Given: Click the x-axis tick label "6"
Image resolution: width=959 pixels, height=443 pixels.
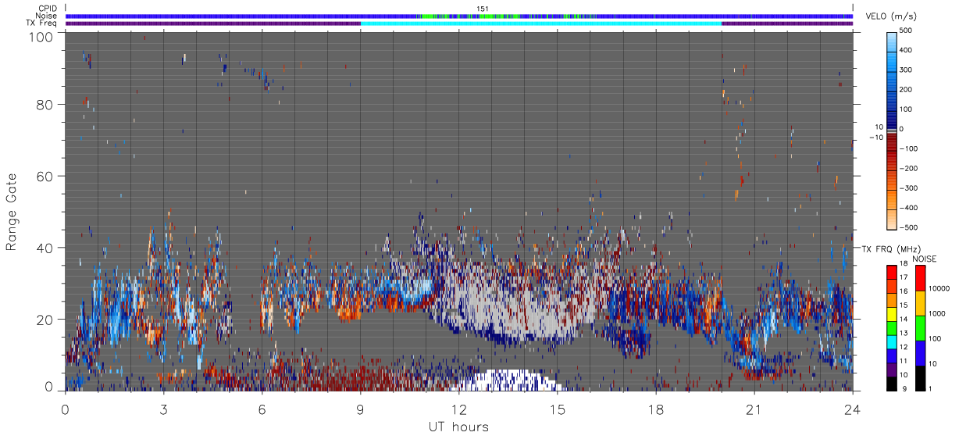Looking at the screenshot, I should (262, 409).
